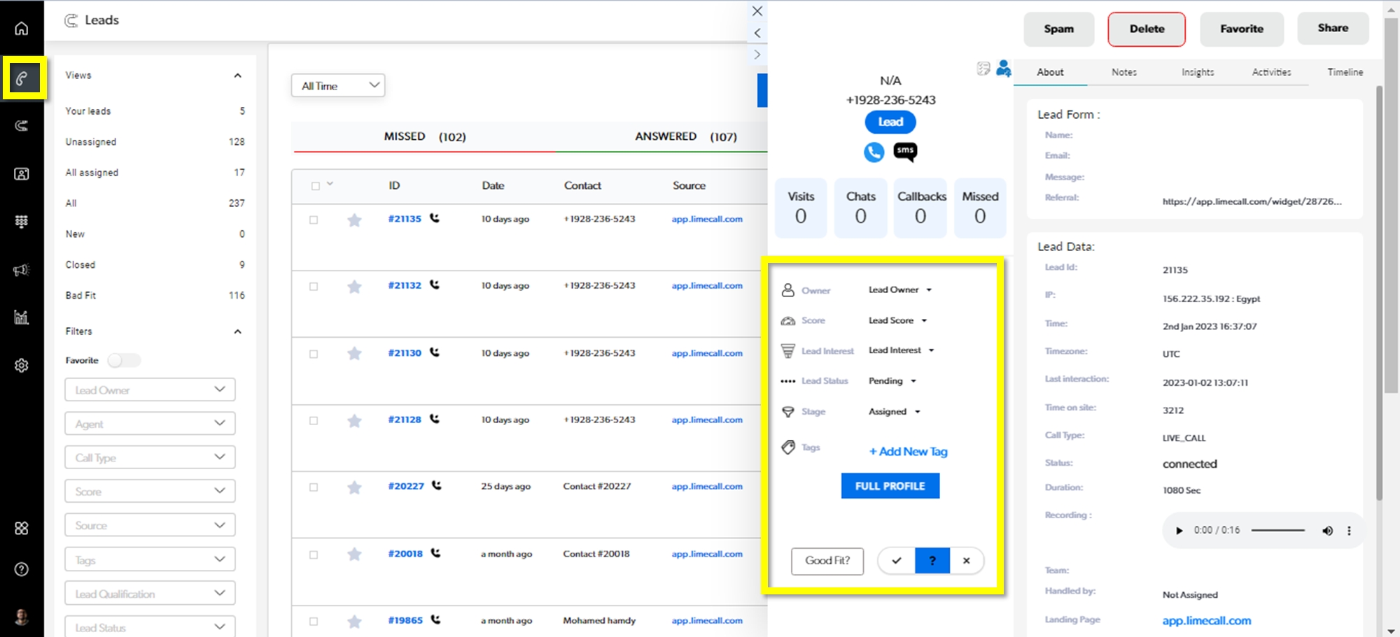
Task: Check the checkbox for lead #21132
Action: coord(314,287)
